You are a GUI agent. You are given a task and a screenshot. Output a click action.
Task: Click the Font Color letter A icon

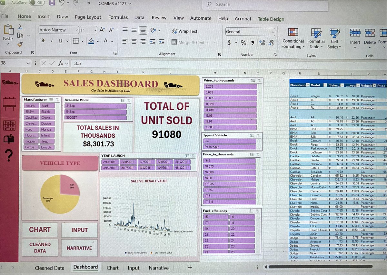point(105,41)
